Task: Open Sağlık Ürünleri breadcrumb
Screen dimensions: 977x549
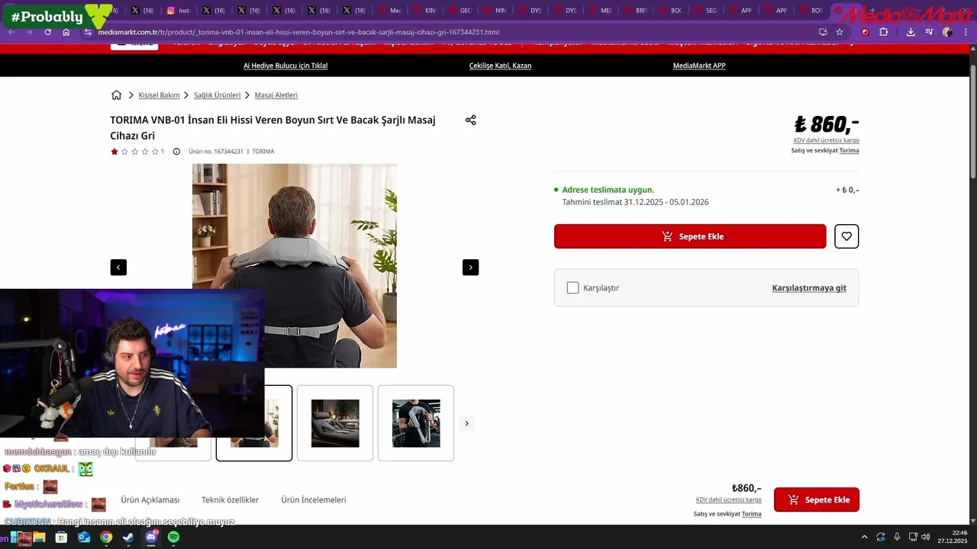Action: pyautogui.click(x=217, y=95)
